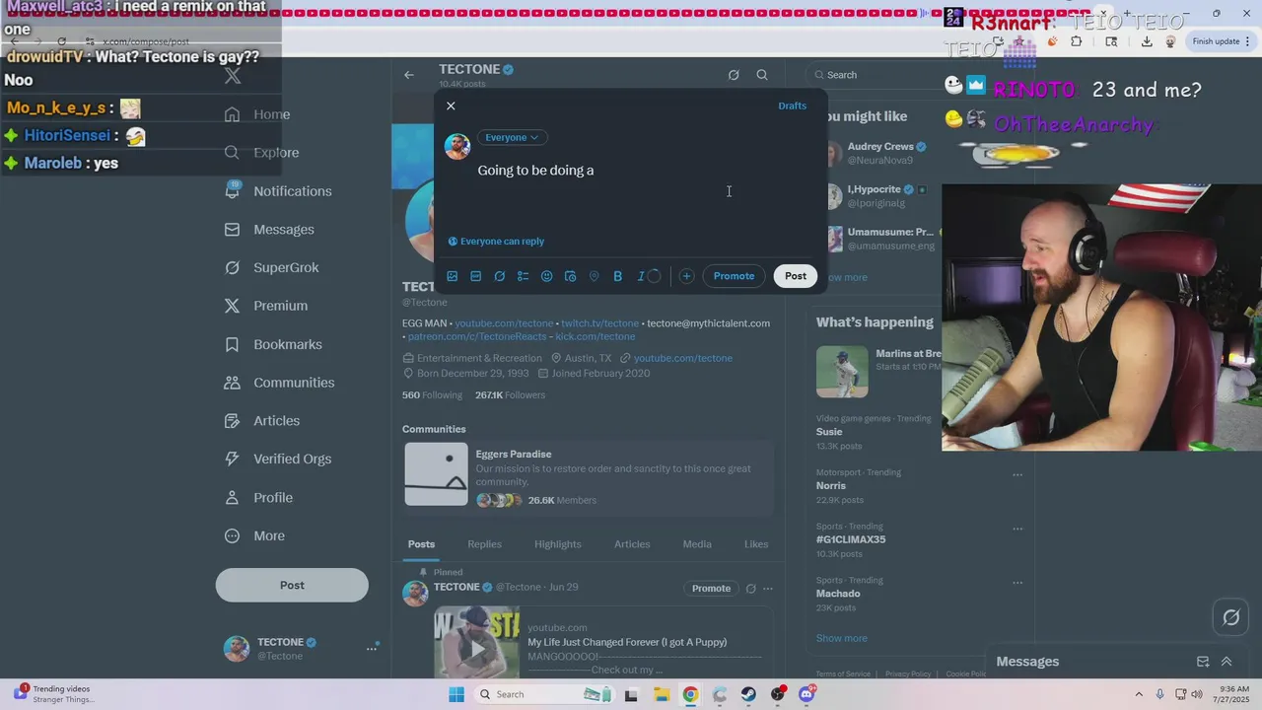Screen dimensions: 1262x710
Task: Open more options for #G1CLIMAX35 trend
Action: tap(1017, 529)
